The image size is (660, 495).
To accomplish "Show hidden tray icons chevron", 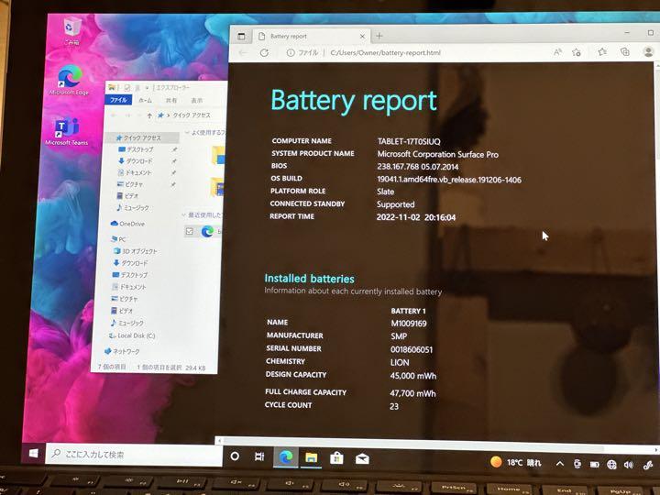I will (x=560, y=464).
